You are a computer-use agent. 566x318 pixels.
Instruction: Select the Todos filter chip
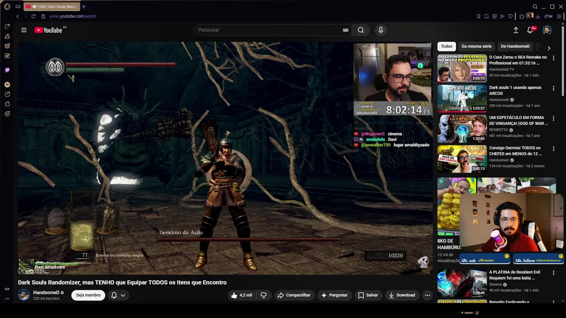click(x=447, y=46)
